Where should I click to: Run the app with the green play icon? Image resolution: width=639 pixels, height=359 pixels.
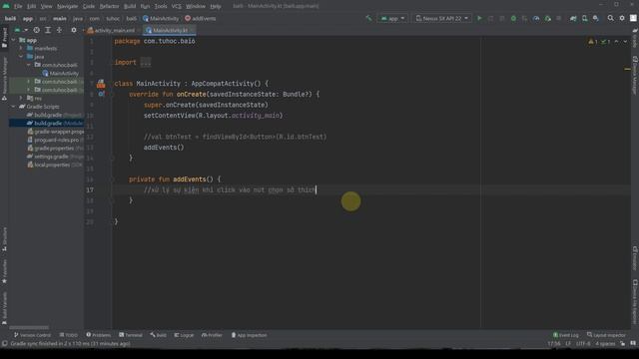479,18
